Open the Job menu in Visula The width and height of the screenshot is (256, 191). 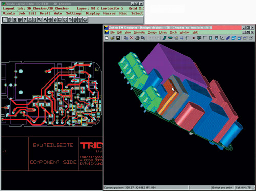[22, 13]
